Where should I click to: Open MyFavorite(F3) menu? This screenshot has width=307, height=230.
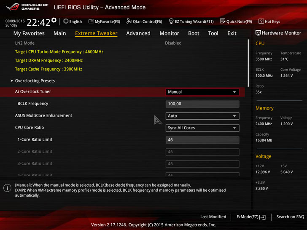(x=104, y=21)
